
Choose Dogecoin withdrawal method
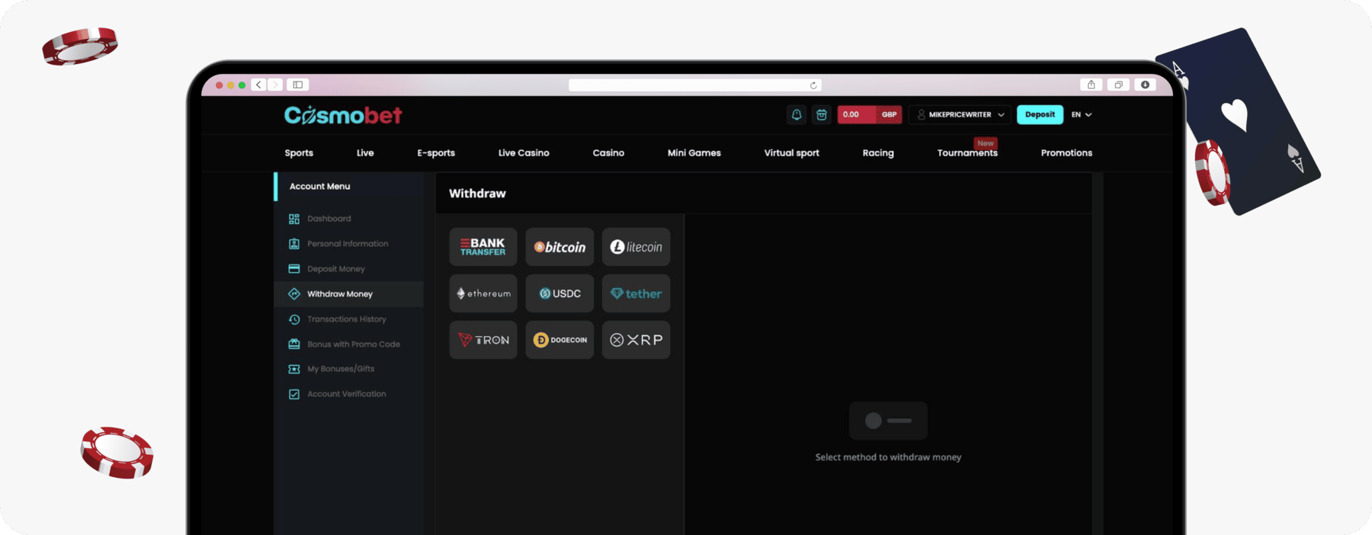pyautogui.click(x=559, y=340)
